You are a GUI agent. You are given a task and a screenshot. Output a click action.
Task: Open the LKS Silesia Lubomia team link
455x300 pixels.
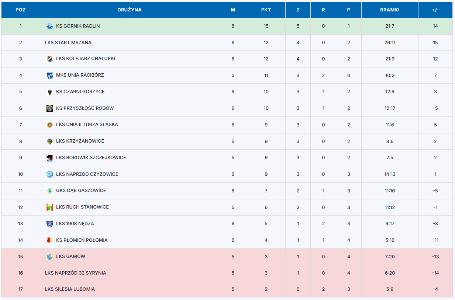pos(70,289)
